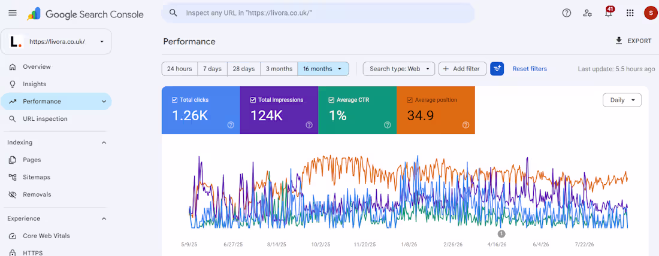Untick the Average CTR checkbox
The width and height of the screenshot is (659, 256).
coord(331,100)
